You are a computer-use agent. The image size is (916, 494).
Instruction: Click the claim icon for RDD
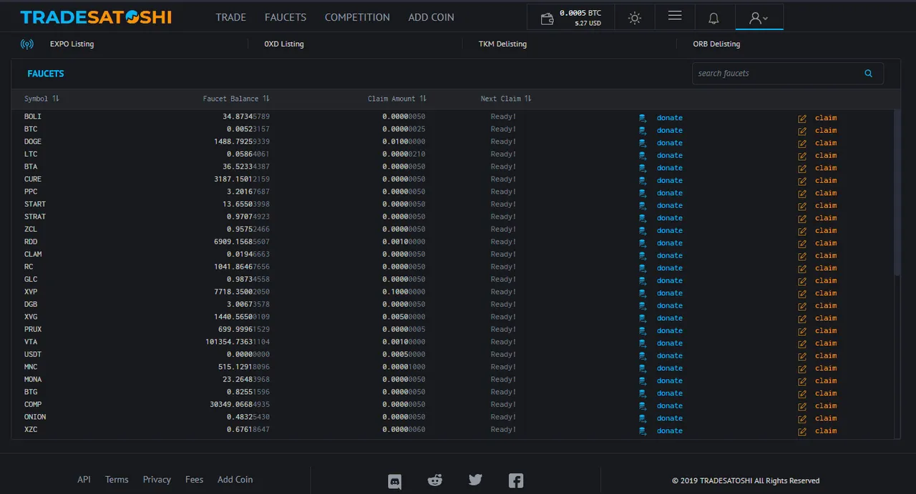(x=802, y=244)
